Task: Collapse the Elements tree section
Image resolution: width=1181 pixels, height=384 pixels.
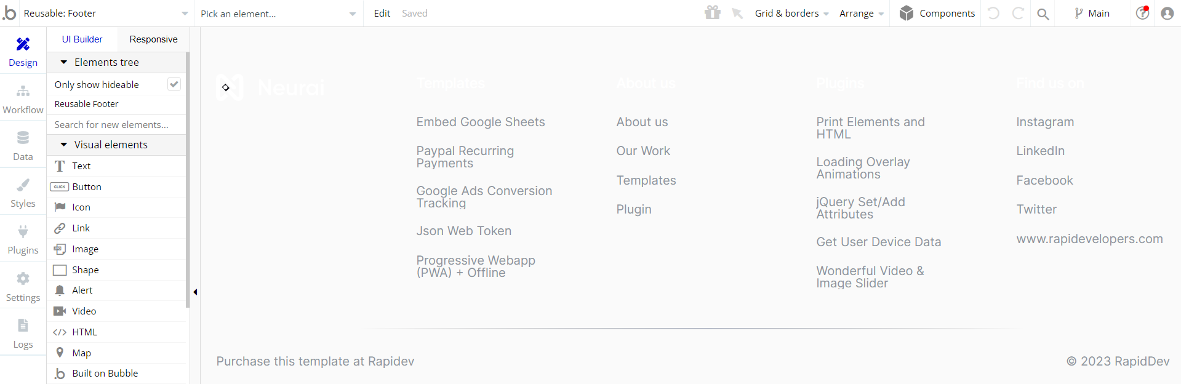Action: point(64,62)
